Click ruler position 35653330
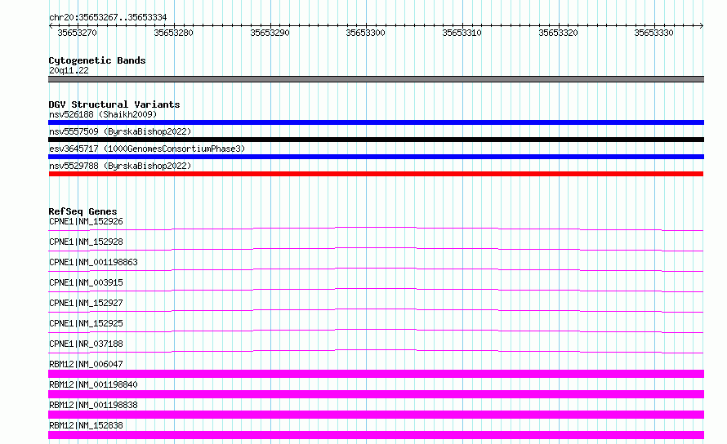 653,33
